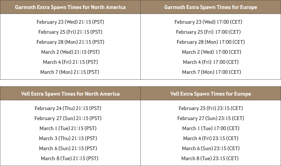Select March 6 (Sun) 23:15 (CET) entry

(x=211, y=148)
